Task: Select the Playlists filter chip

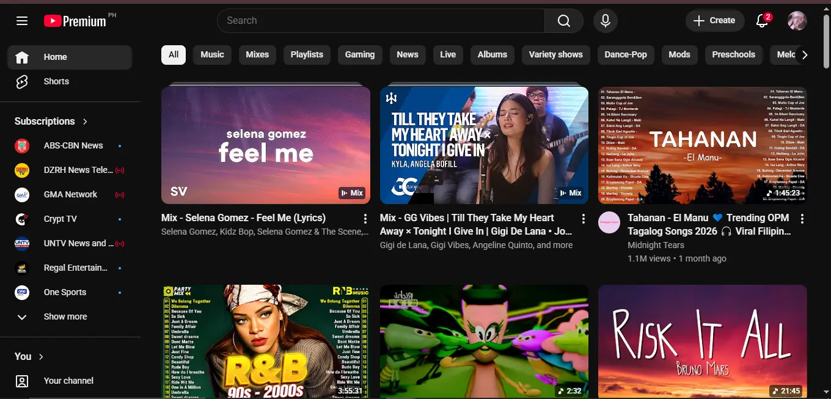Action: (307, 55)
